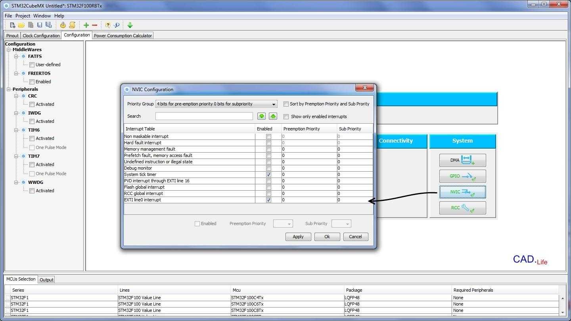Click the red minus toolbar icon
The width and height of the screenshot is (571, 321).
95,25
